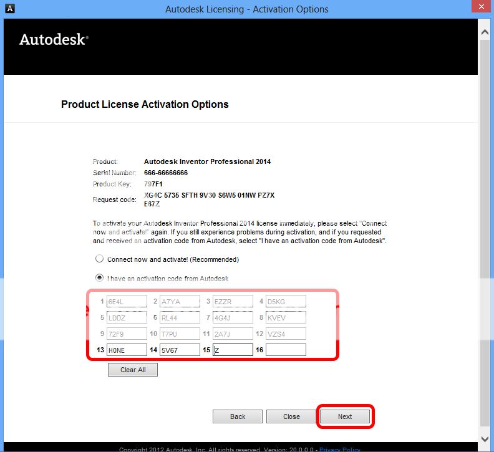Click the Product License Activation Options heading
Viewport: 494px width, 452px height.
click(145, 104)
